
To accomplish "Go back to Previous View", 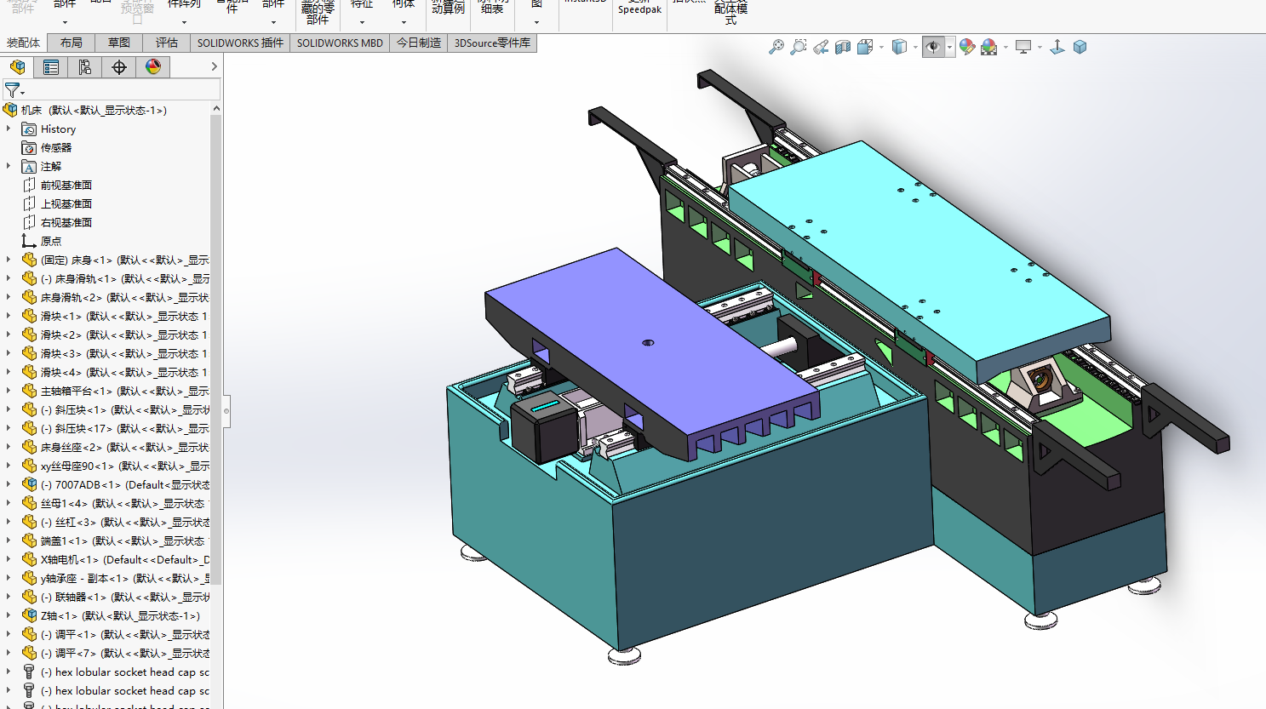I will coord(821,47).
